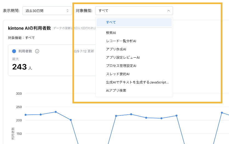Image resolution: width=229 pixels, height=144 pixels.
Task: Click the kintone AIの利用者数 heading
Action: pyautogui.click(x=29, y=28)
